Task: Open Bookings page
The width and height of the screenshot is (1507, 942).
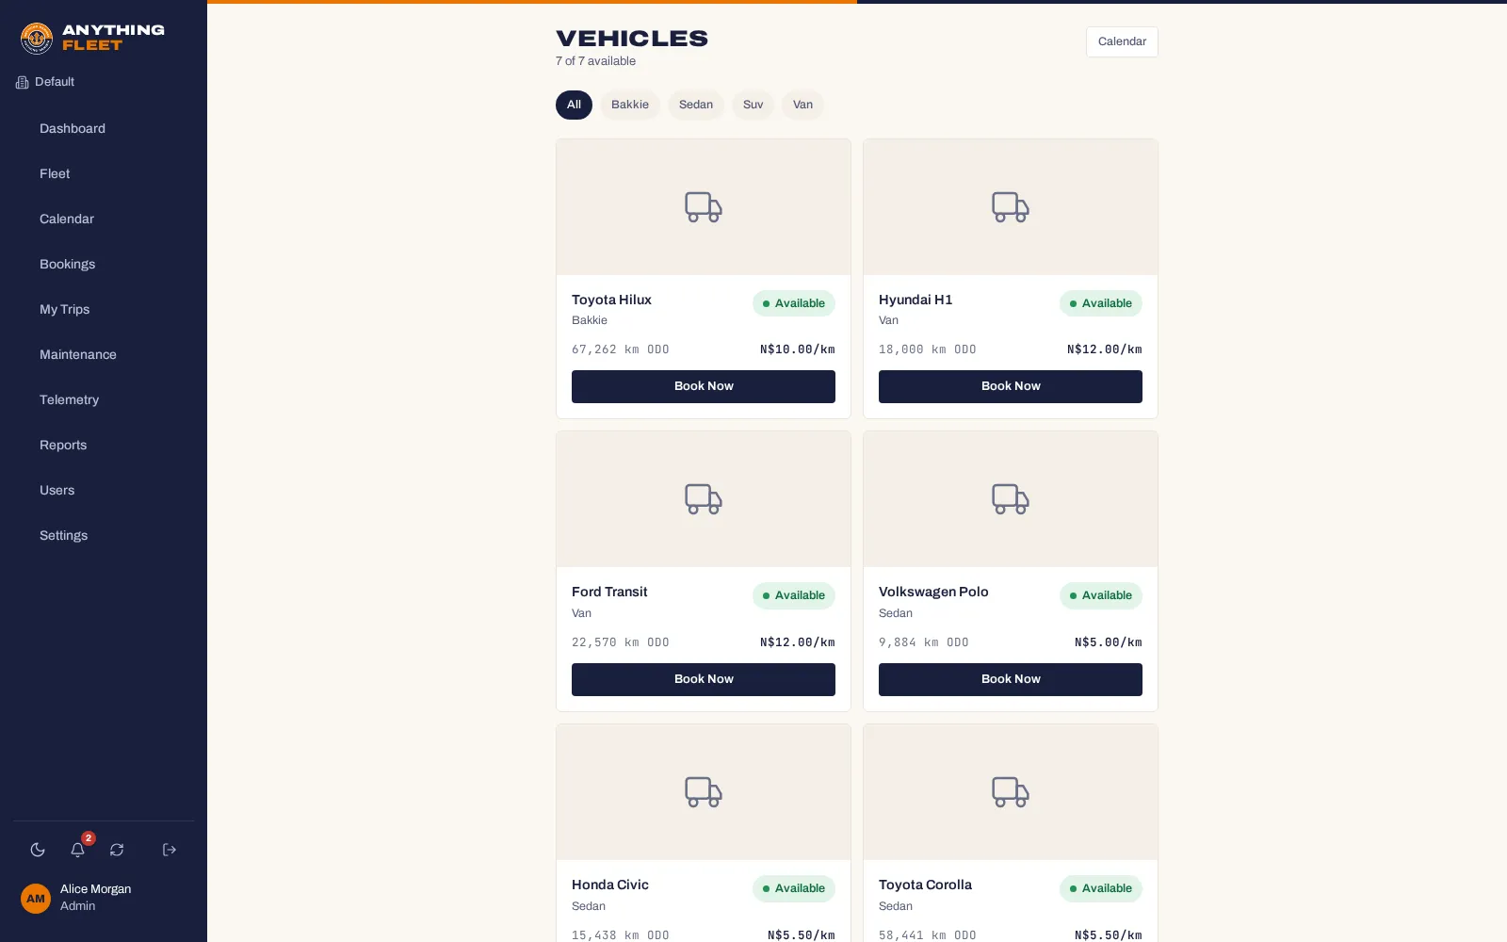Action: [104, 264]
